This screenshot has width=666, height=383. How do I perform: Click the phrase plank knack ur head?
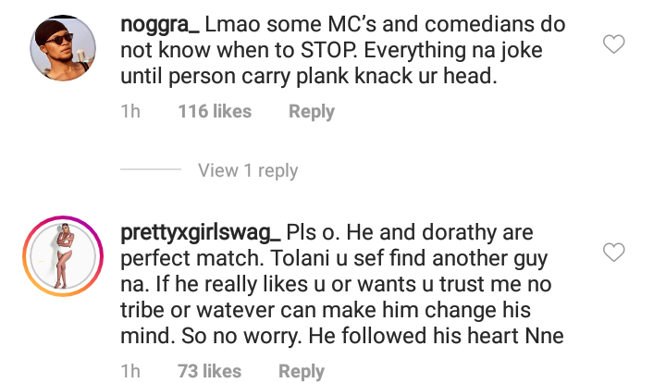pyautogui.click(x=396, y=77)
